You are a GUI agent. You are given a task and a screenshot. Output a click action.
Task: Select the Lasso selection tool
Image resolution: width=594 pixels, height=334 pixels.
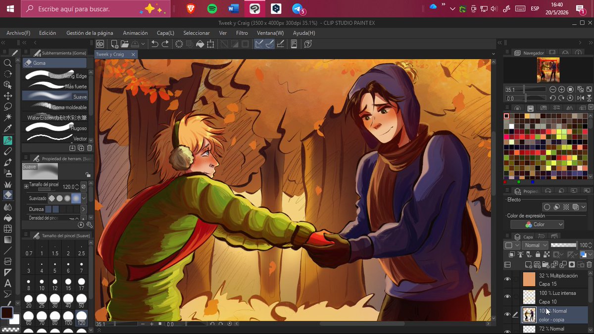tap(7, 106)
